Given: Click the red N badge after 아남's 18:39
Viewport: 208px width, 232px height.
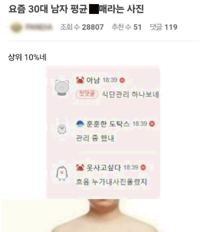Looking at the screenshot, I should point(122,80).
